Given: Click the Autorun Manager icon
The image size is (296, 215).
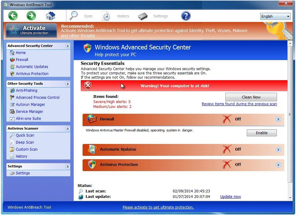Looking at the screenshot, I should [x=12, y=105].
